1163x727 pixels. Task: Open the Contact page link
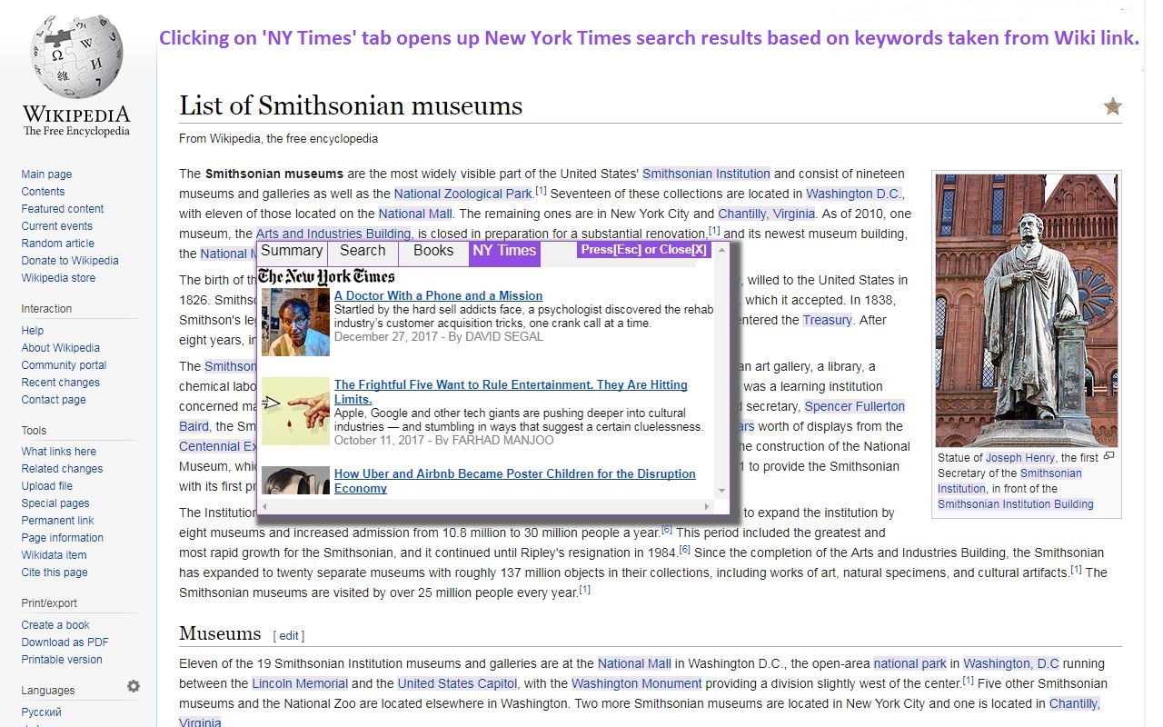(54, 400)
